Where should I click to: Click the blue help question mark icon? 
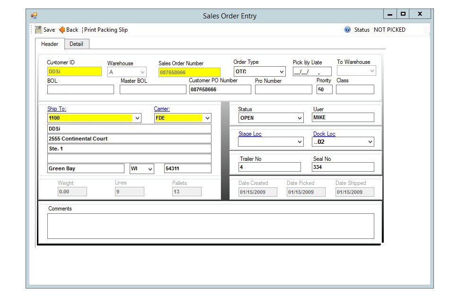click(x=347, y=30)
